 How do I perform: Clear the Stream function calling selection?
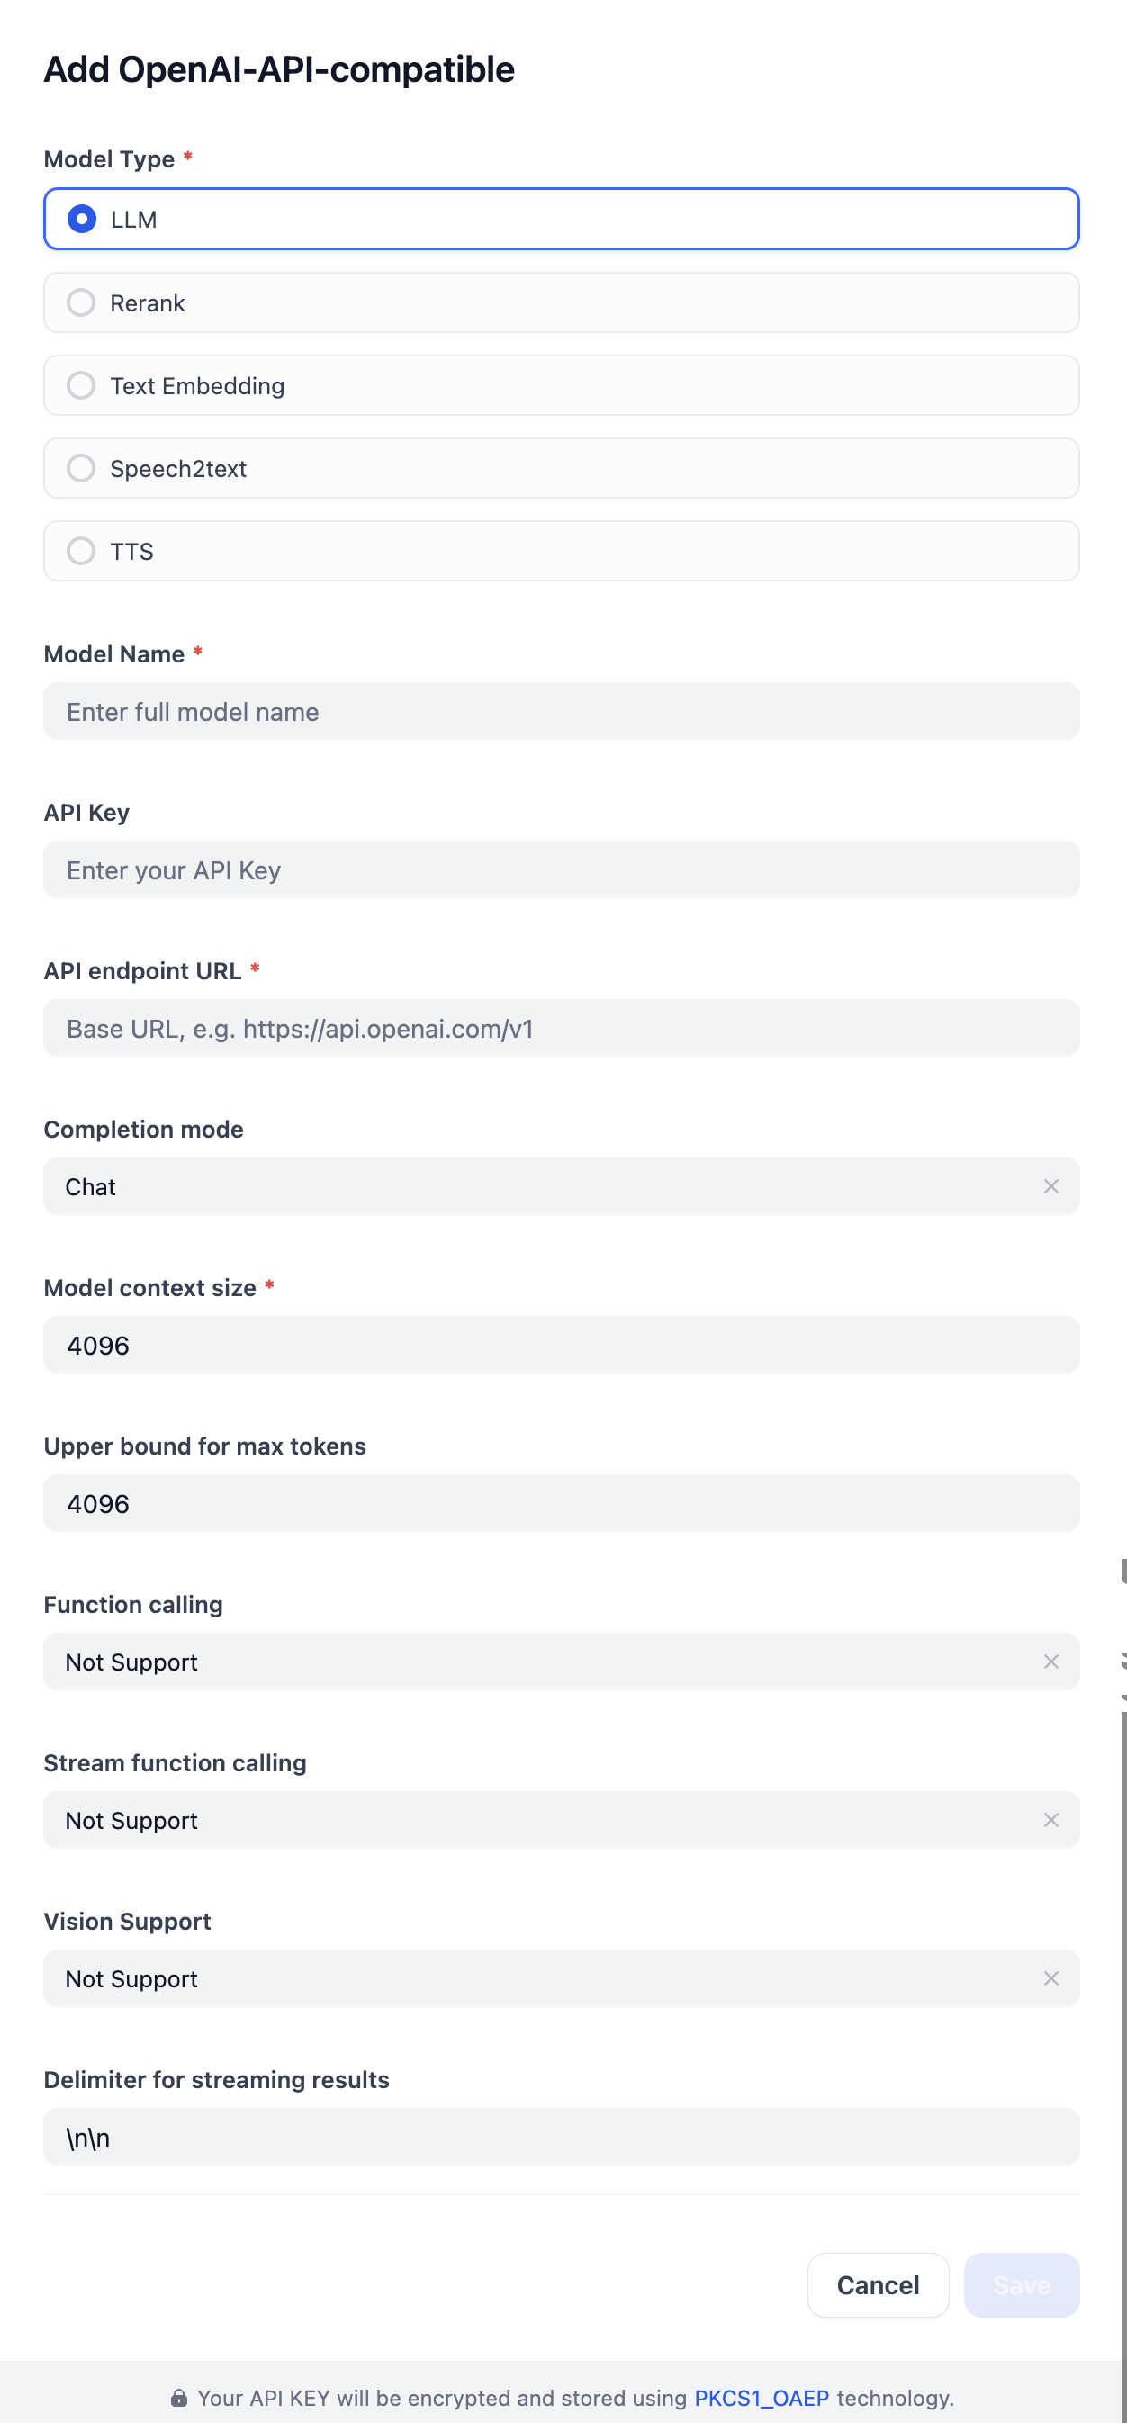tap(1050, 1820)
